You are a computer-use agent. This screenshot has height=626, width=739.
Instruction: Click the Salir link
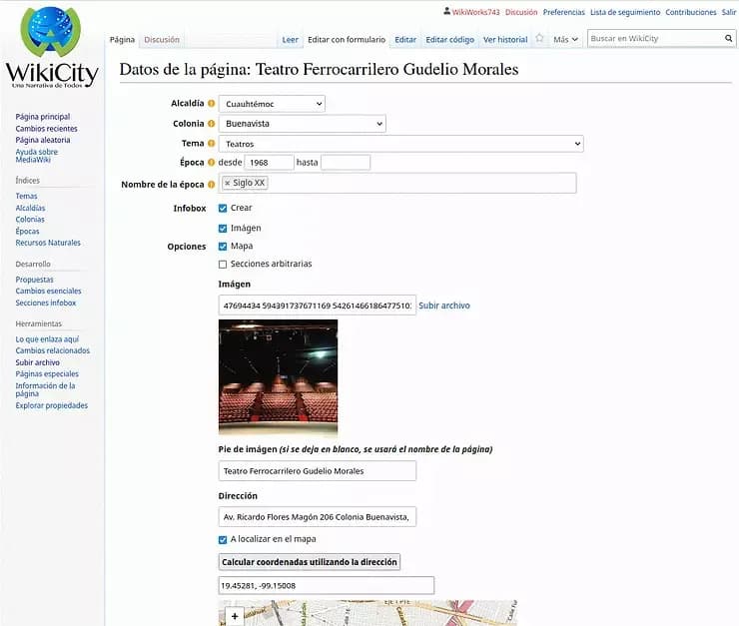(x=729, y=12)
